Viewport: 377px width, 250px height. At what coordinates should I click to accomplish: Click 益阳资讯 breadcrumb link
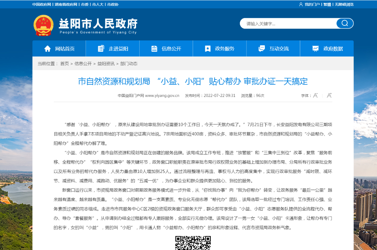[106, 64]
